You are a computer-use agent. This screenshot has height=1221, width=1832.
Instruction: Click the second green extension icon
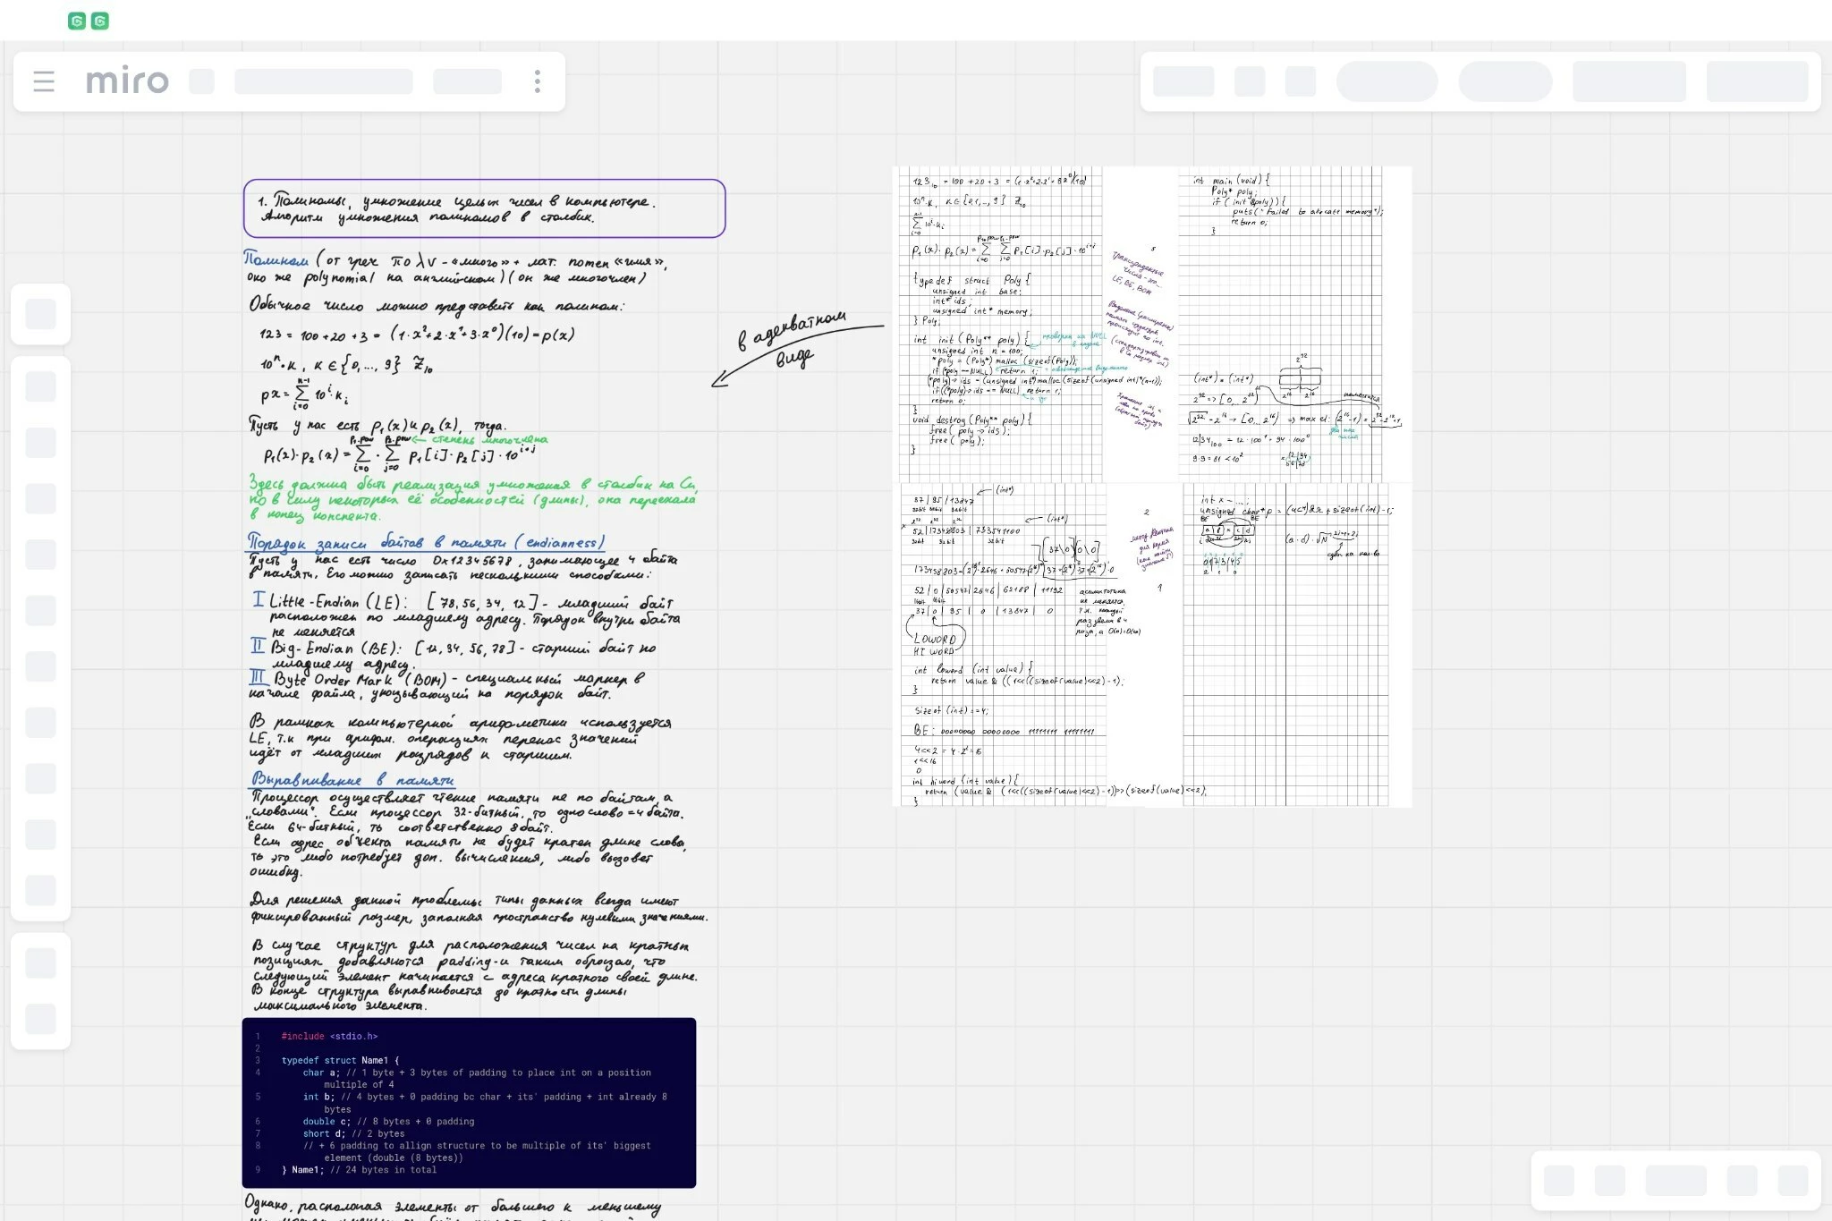(100, 21)
